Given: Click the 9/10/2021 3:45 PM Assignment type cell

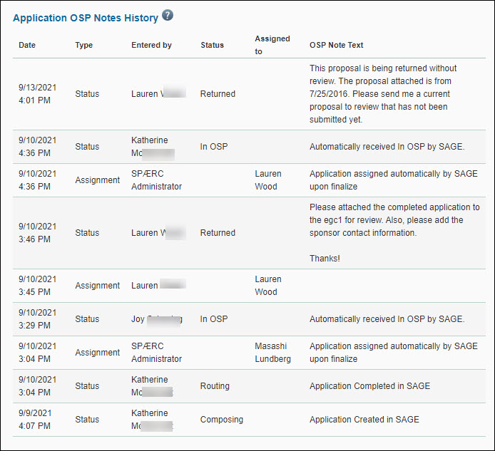Looking at the screenshot, I should pos(98,286).
